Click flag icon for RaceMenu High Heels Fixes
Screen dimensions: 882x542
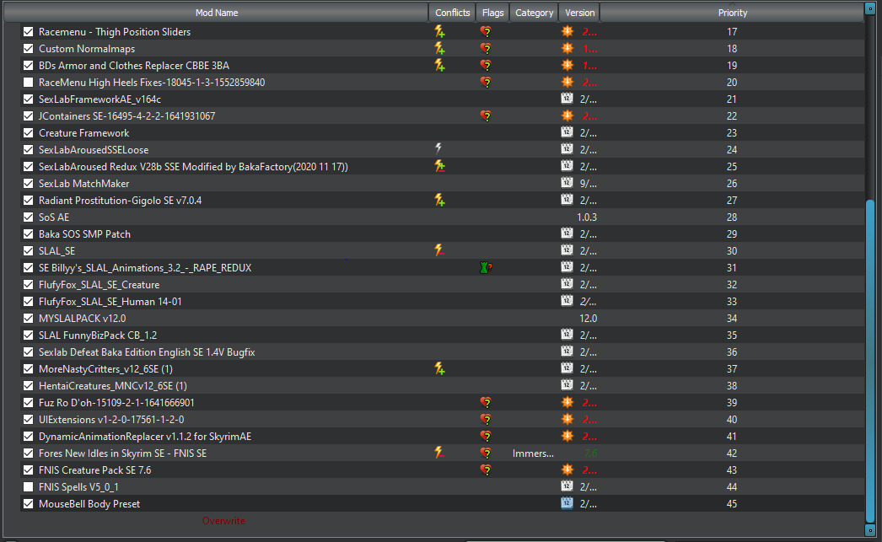pyautogui.click(x=486, y=82)
